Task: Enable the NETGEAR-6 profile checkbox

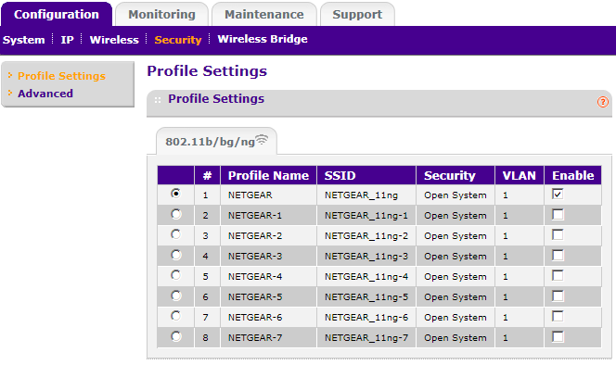Action: coord(558,316)
